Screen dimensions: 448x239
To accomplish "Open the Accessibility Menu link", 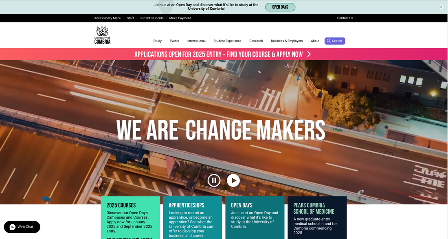I will [108, 18].
